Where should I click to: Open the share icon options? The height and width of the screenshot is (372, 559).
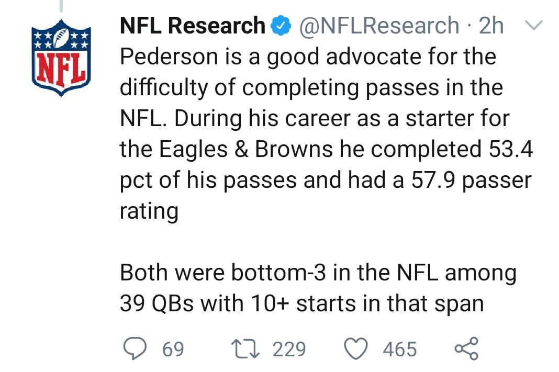tap(466, 349)
